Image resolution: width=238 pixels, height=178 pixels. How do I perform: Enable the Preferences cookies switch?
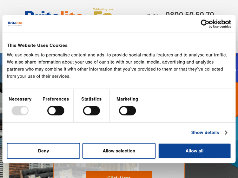56,111
